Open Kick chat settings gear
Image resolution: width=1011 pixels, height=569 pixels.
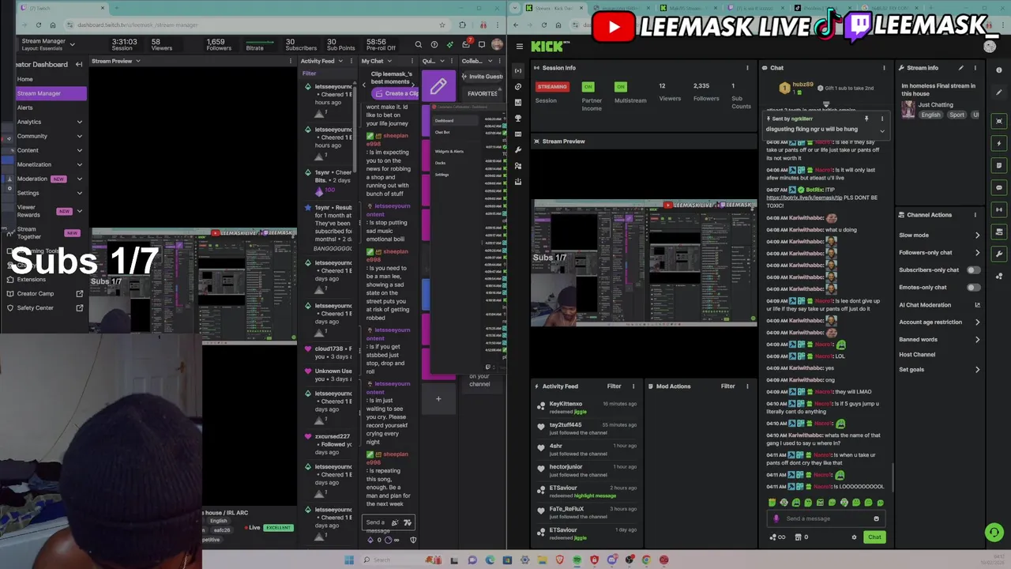click(x=854, y=537)
